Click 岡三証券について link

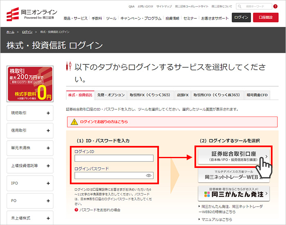point(222,7)
